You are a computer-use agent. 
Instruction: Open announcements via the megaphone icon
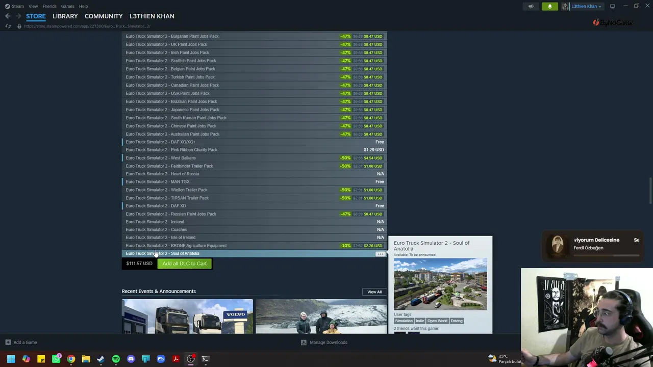point(531,6)
